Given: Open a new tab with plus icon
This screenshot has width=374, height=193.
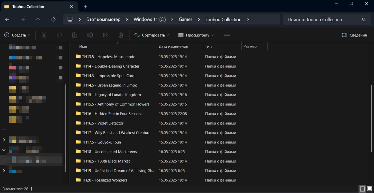Looking at the screenshot, I should pyautogui.click(x=86, y=7).
